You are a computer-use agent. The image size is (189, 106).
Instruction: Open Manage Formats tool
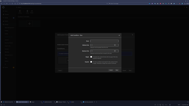32,11
